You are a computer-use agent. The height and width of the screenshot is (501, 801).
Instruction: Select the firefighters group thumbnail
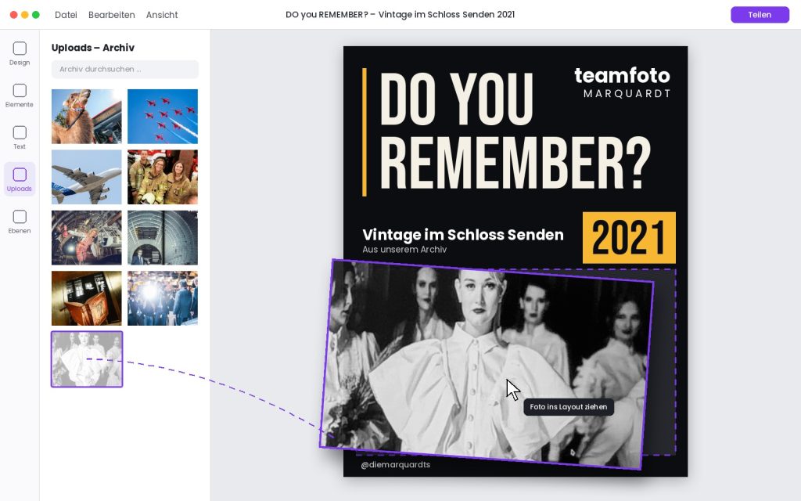pos(163,177)
